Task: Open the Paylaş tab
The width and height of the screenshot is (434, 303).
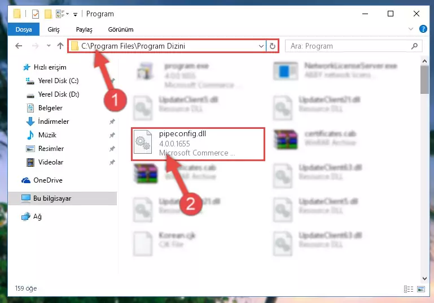Action: [x=84, y=29]
